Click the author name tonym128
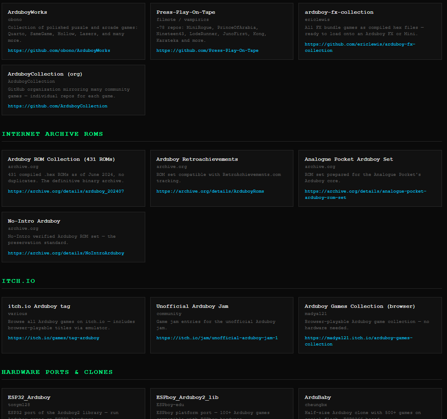The image size is (447, 419). click(19, 405)
